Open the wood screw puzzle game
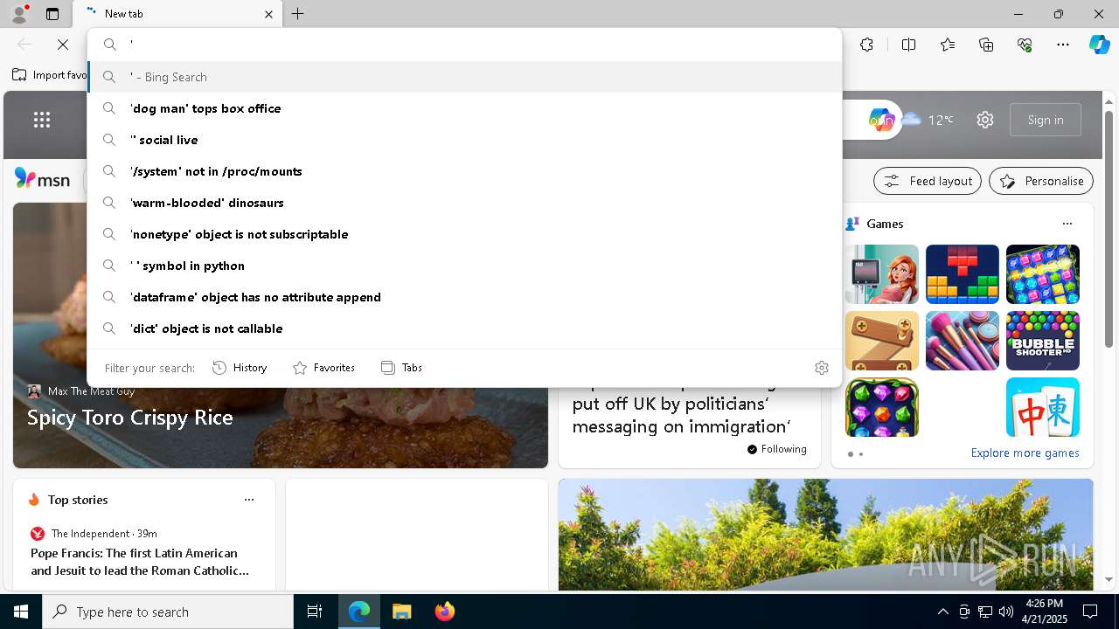 882,341
